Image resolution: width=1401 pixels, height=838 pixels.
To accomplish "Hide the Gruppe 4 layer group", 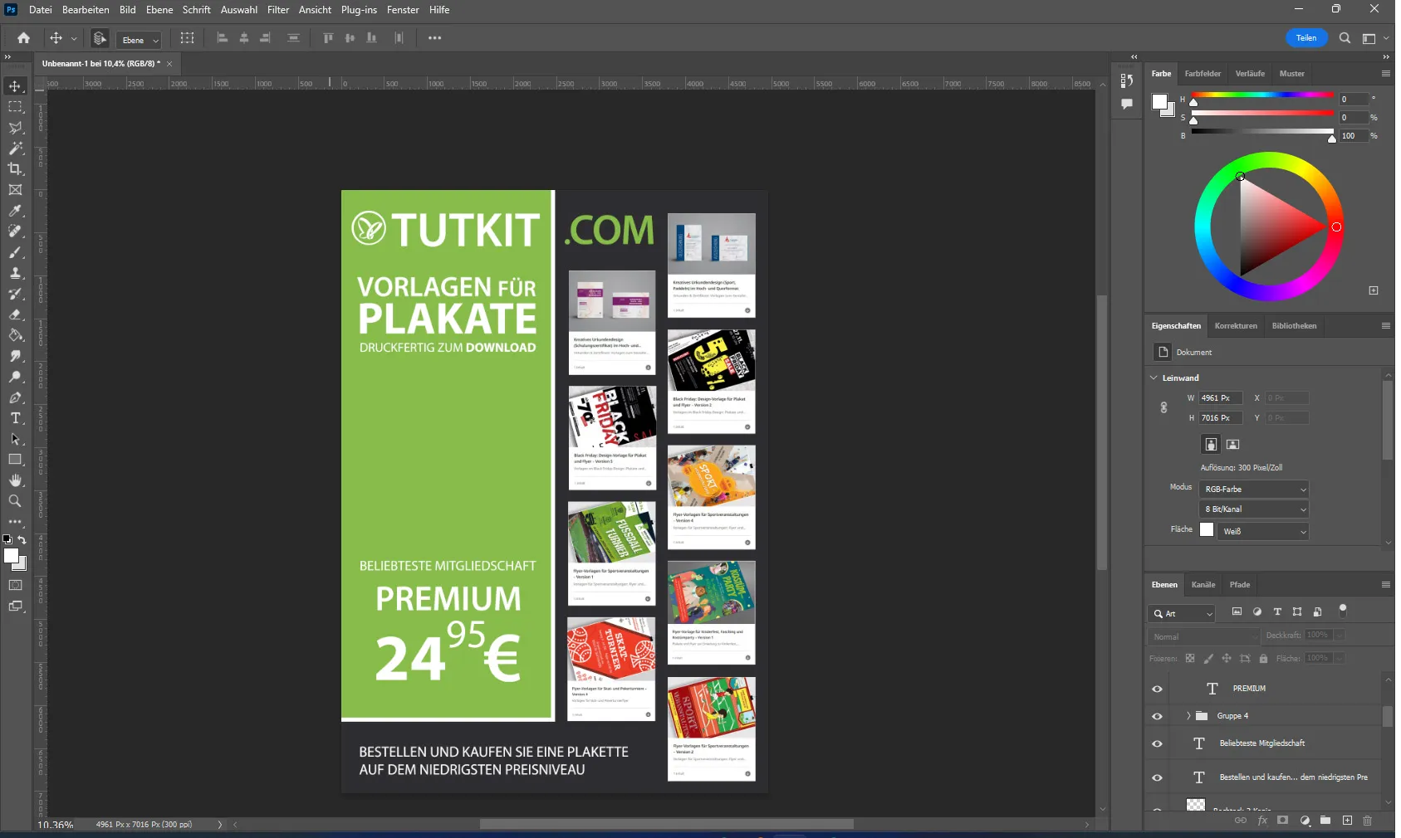I will tap(1157, 717).
